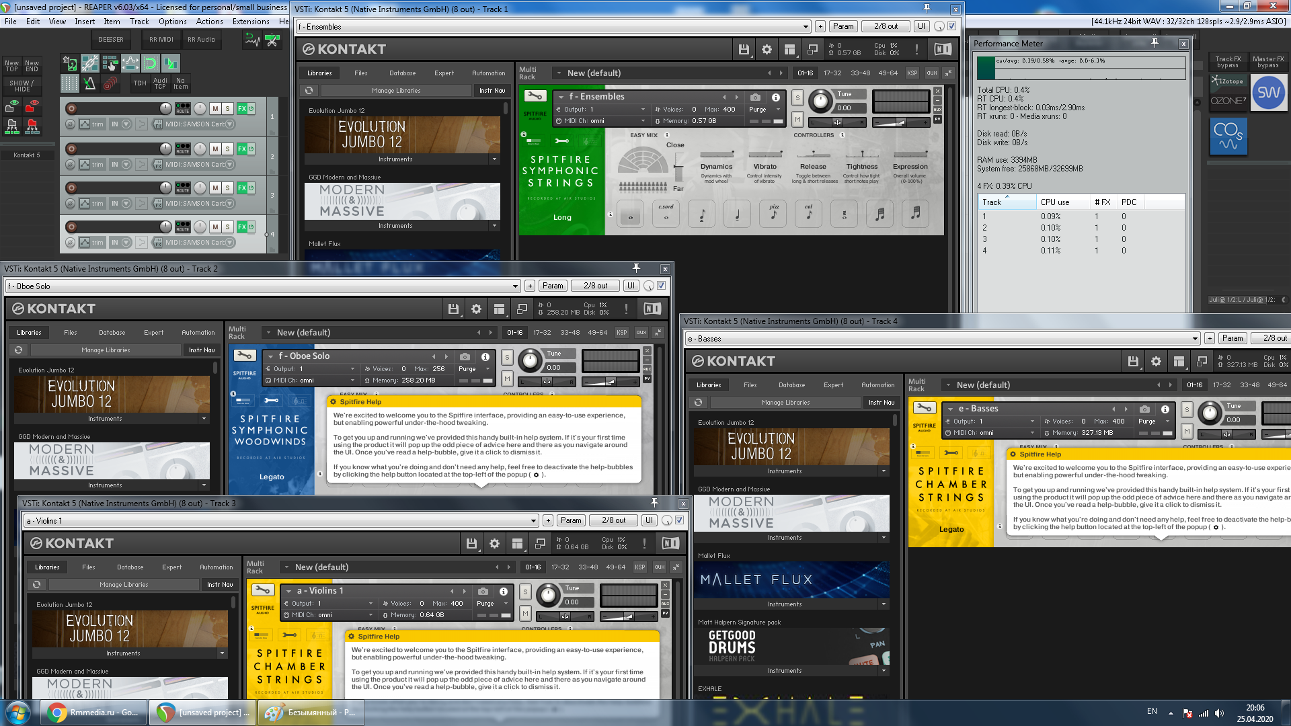
Task: Toggle the record arm on track 2
Action: click(x=71, y=149)
